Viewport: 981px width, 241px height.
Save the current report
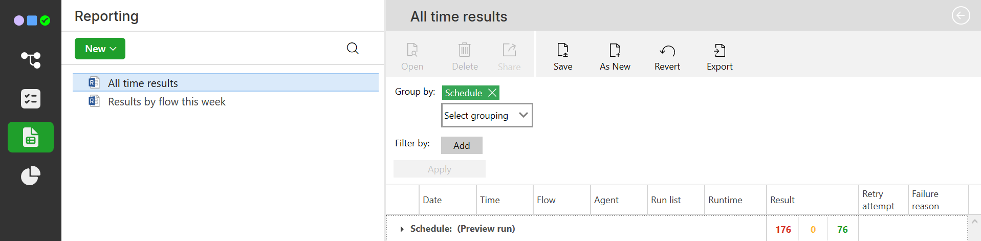click(562, 56)
